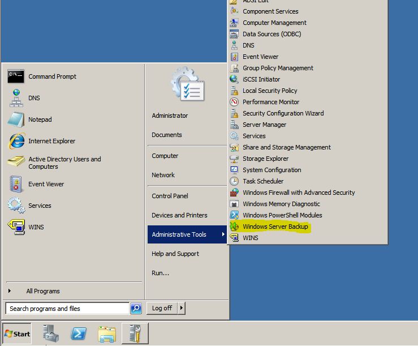Viewport: 418px width, 346px height.
Task: Launch PowerShell from the taskbar icon
Action: coord(79,334)
